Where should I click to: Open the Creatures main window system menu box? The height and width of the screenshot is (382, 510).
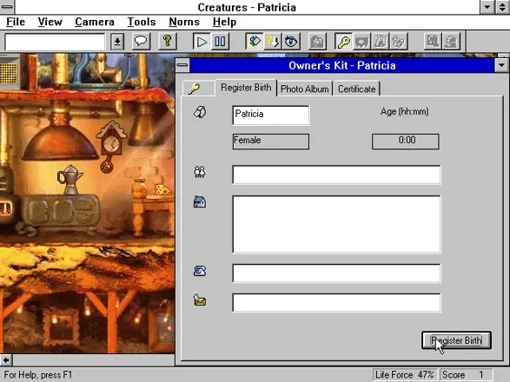click(x=7, y=7)
